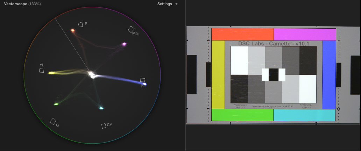Click the R target box on vectorscope

[x=80, y=24]
